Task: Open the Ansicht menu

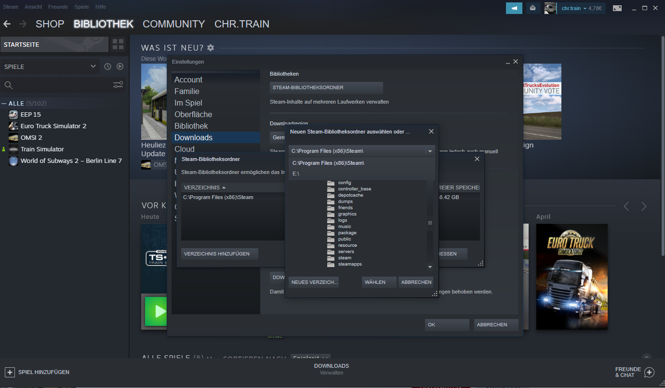Action: (x=33, y=7)
